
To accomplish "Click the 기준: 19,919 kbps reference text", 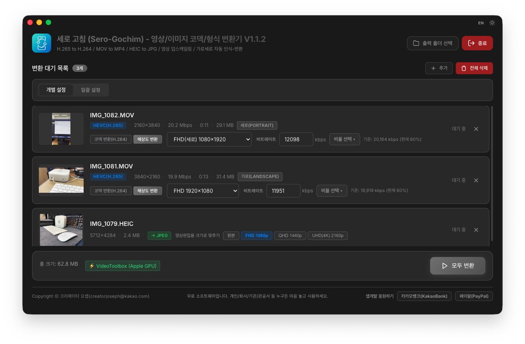I will click(379, 191).
